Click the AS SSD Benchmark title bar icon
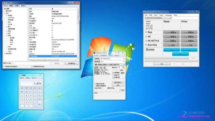The image size is (215, 121). (144, 12)
